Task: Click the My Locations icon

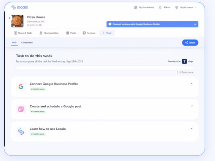Action: [x=135, y=7]
